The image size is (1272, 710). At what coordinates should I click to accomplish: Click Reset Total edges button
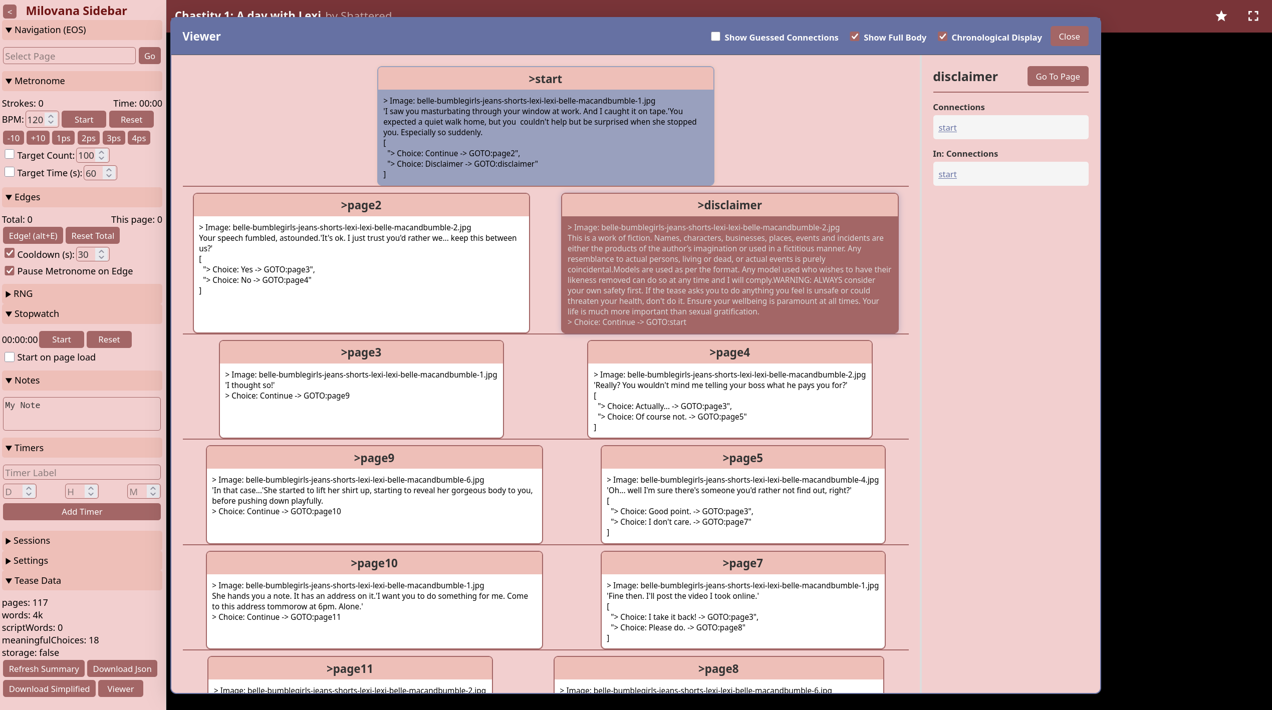(x=93, y=236)
